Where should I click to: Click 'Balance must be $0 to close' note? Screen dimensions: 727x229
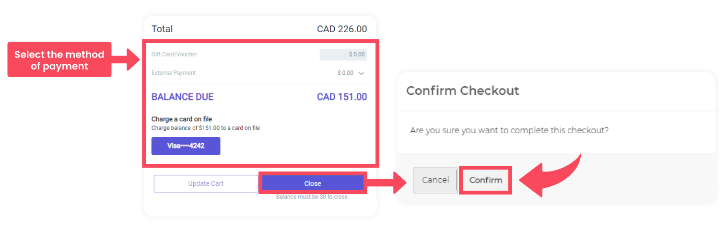coord(312,197)
